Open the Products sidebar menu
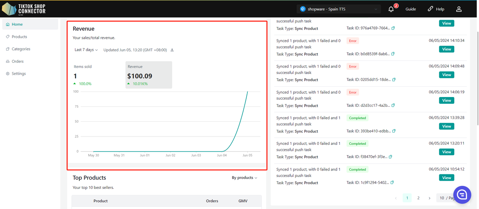The image size is (479, 209). (19, 37)
